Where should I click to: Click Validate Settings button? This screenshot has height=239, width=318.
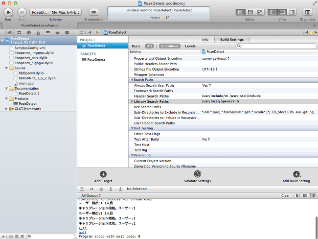point(197,177)
